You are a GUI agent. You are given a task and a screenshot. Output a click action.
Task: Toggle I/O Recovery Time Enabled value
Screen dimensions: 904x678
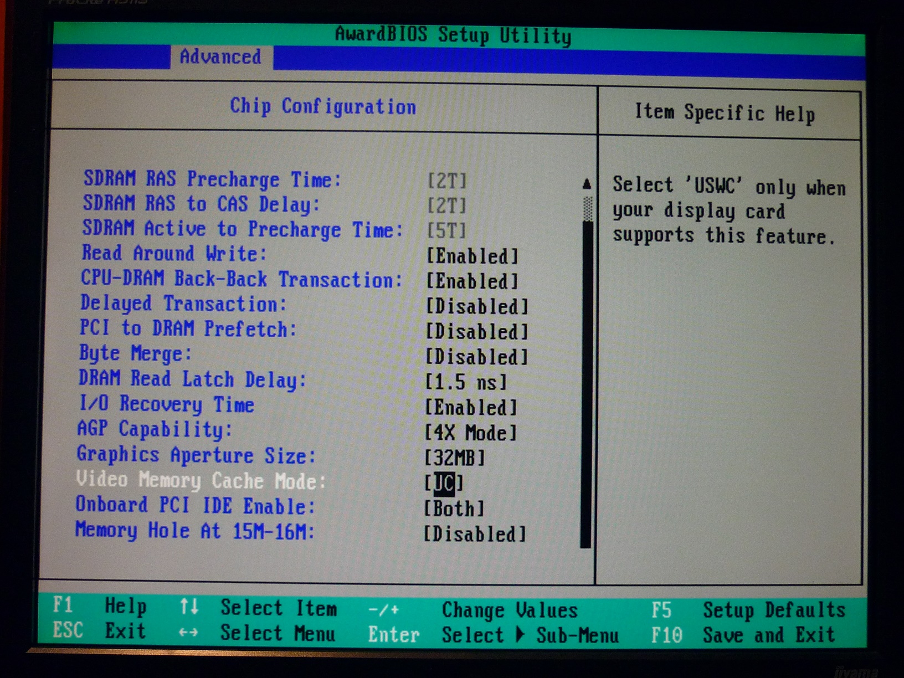click(471, 408)
